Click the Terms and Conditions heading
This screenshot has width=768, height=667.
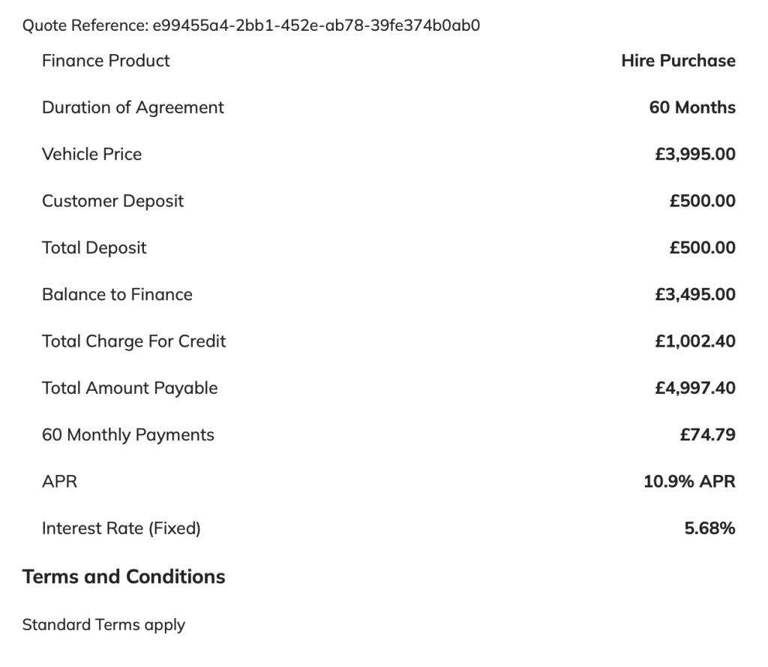pos(124,576)
